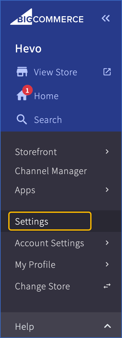This screenshot has height=338, width=122.
Task: Collapse the Help section caret
Action: [108, 326]
